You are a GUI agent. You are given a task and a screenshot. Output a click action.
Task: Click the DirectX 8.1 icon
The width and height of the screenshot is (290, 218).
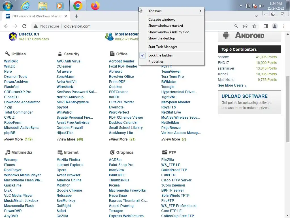13,36
